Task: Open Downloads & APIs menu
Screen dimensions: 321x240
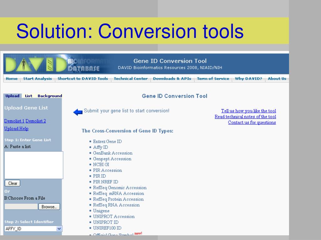Action: [172, 78]
